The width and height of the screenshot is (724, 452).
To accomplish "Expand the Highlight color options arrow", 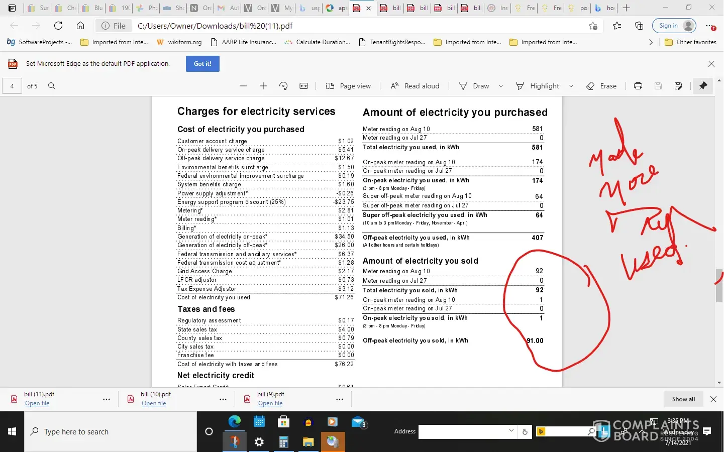I will point(571,86).
